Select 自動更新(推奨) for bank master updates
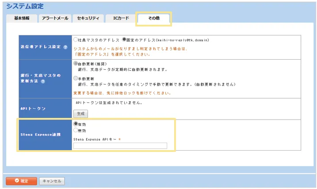 76,63
